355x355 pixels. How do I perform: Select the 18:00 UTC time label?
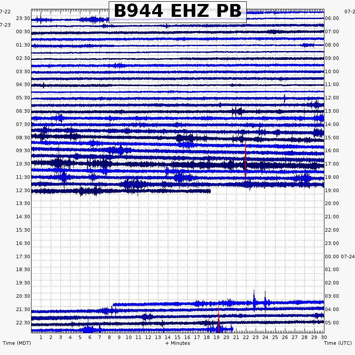coord(332,177)
